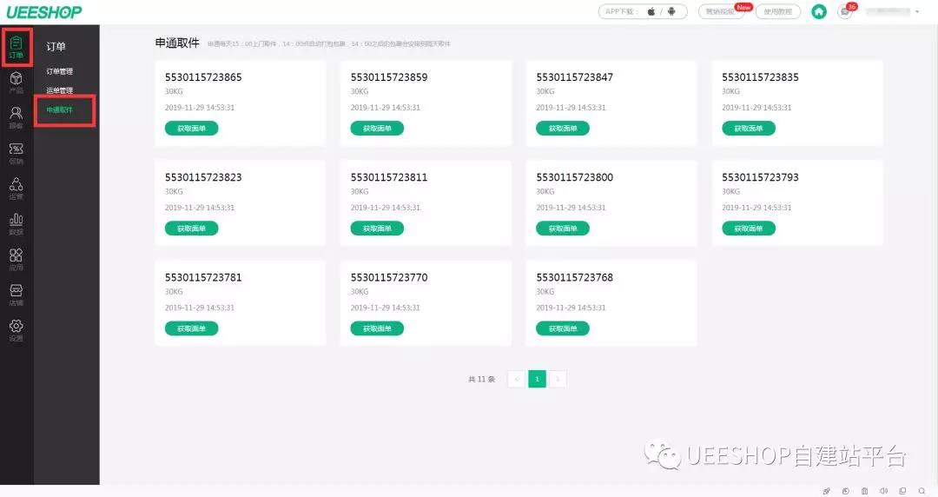Click the speaker volume icon in bottom bar
This screenshot has height=497, width=938.
[883, 491]
